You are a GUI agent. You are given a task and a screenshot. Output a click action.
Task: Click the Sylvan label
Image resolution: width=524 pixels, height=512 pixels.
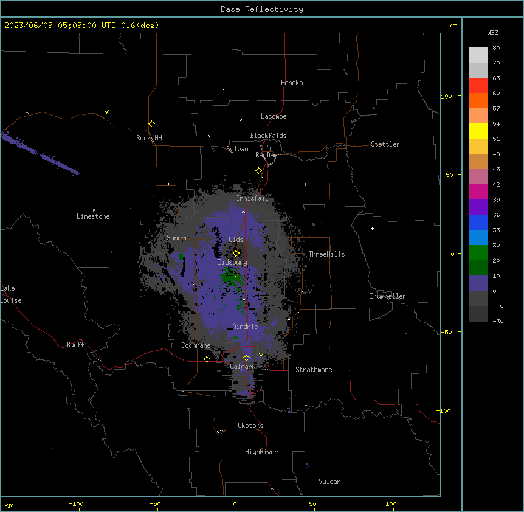pyautogui.click(x=237, y=149)
